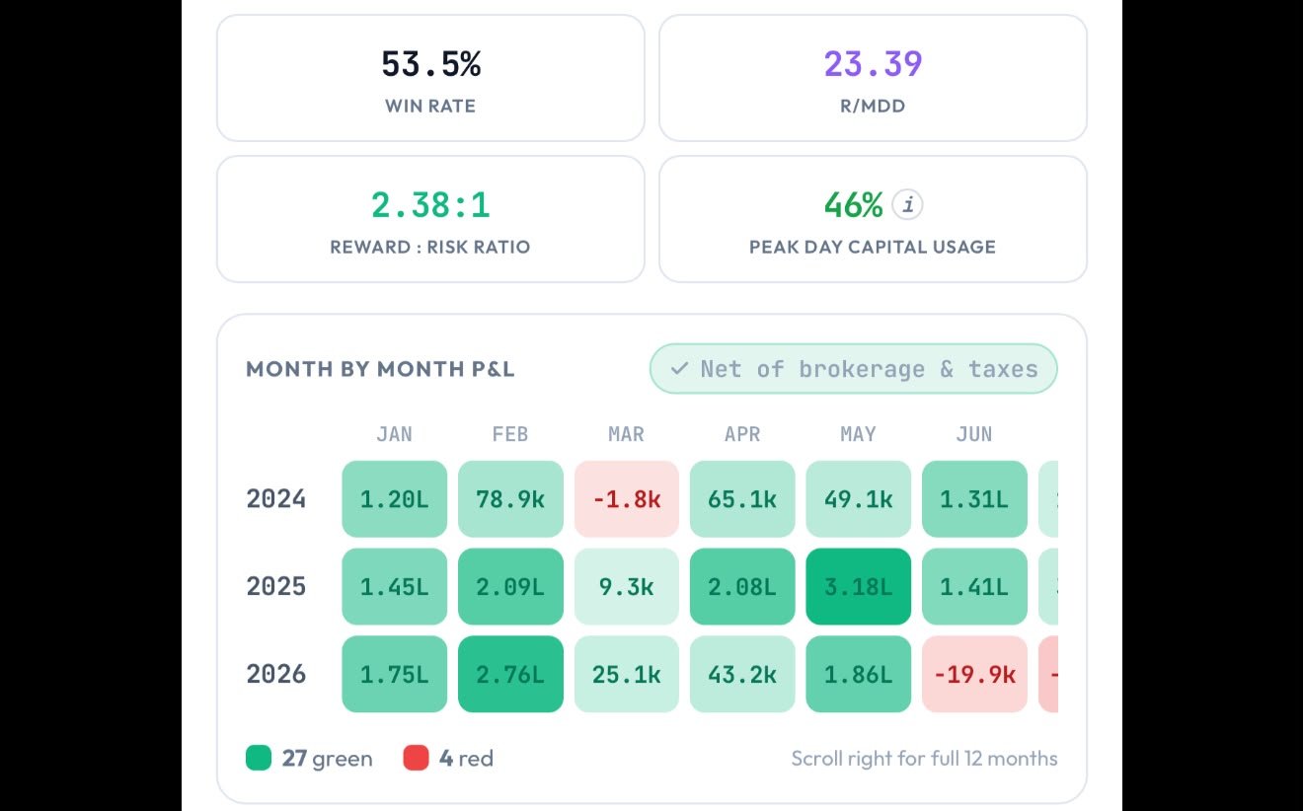
Task: Click the June 2026 cell showing -19.9k
Action: (974, 675)
